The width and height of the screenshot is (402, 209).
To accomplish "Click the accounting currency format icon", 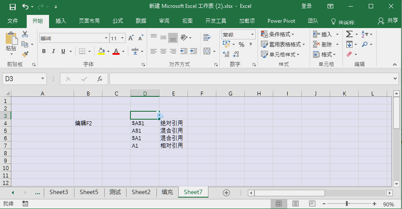I will (x=226, y=44).
